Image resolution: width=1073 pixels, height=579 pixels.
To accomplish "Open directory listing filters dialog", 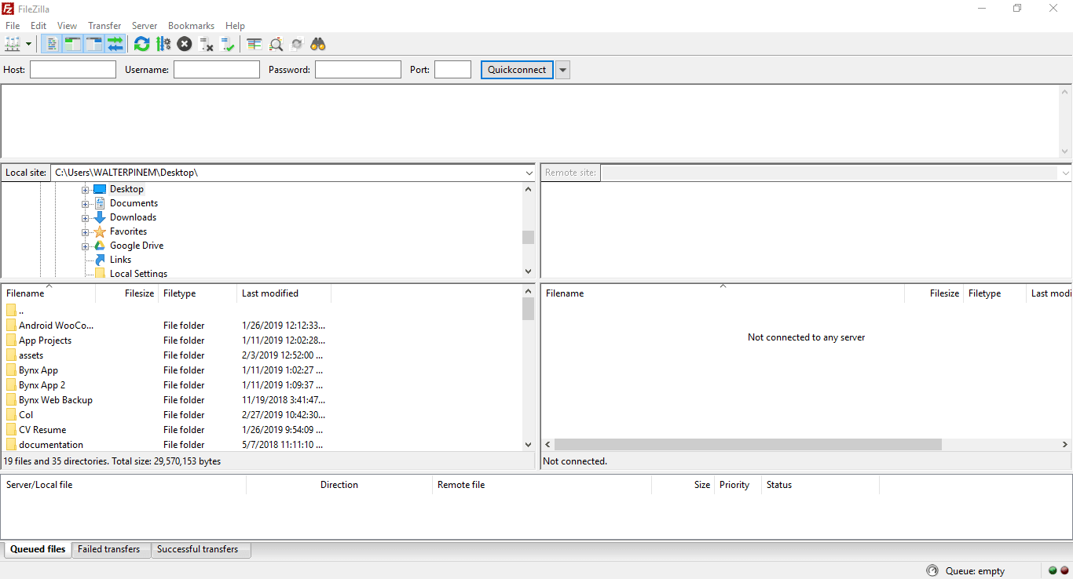I will [254, 44].
